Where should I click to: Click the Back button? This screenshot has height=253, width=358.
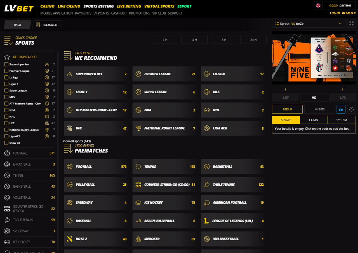(x=17, y=25)
